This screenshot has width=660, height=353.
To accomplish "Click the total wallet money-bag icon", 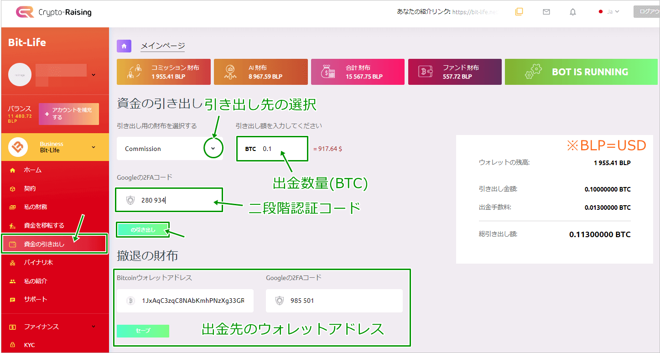I will click(x=328, y=72).
